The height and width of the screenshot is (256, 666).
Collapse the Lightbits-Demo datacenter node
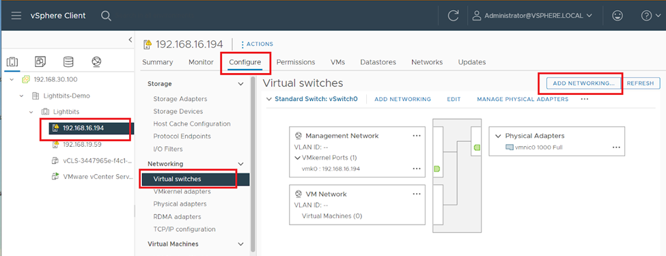click(x=21, y=96)
